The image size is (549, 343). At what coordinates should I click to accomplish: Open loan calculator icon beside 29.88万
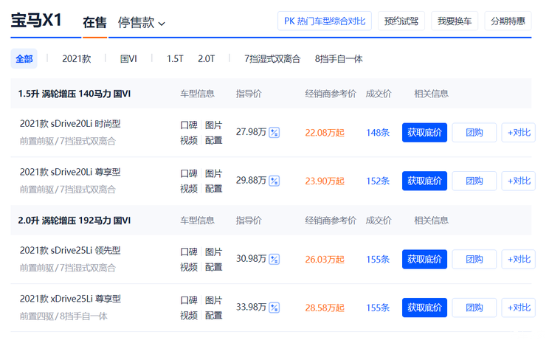pyautogui.click(x=274, y=181)
